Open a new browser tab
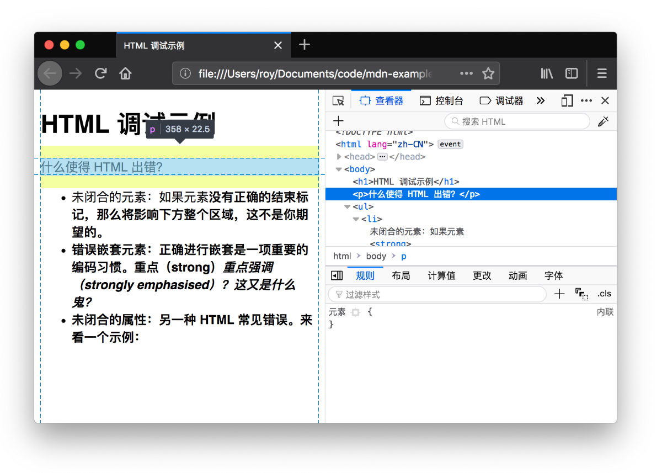 click(305, 45)
